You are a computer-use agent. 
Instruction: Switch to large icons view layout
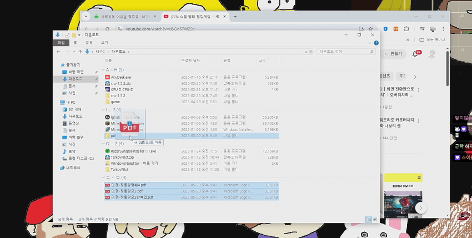pos(375,220)
